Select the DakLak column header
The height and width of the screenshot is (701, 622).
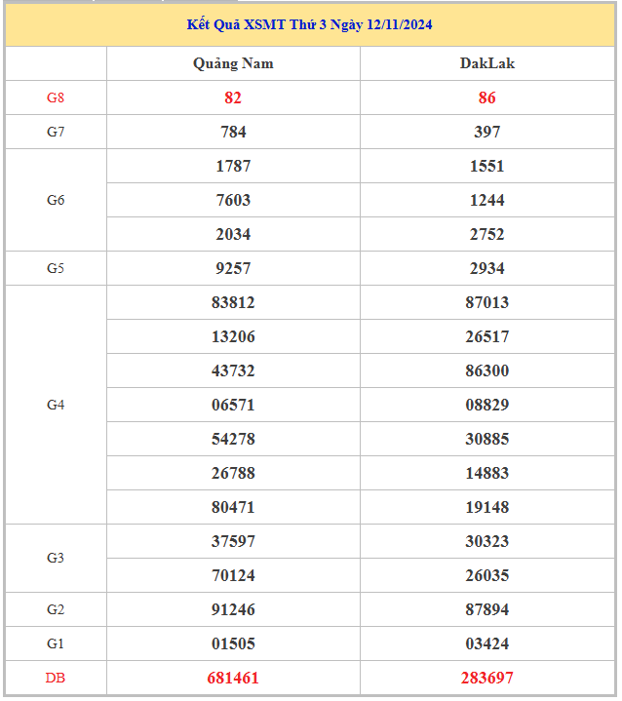tap(486, 63)
